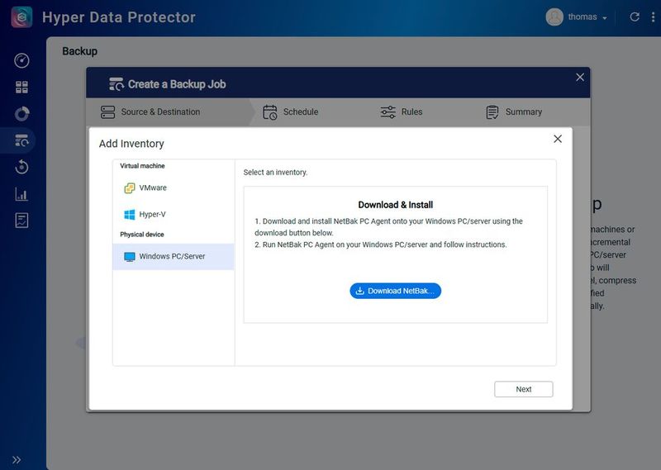
Task: Click the Physical device section label
Action: click(x=142, y=235)
